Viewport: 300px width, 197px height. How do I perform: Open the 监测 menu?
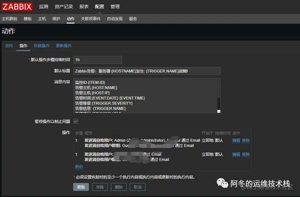tap(43, 6)
